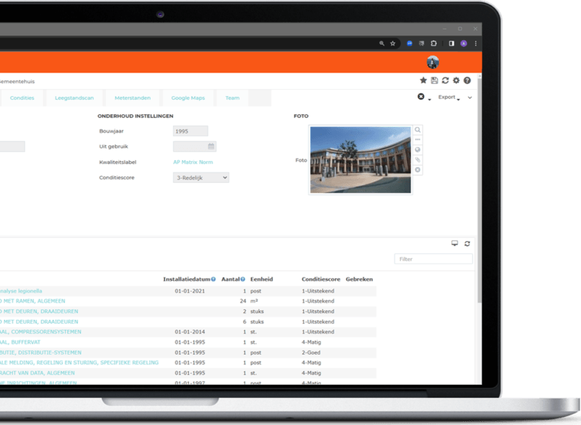Image resolution: width=581 pixels, height=425 pixels.
Task: Open the AP Matrix Norm link
Action: pos(193,162)
